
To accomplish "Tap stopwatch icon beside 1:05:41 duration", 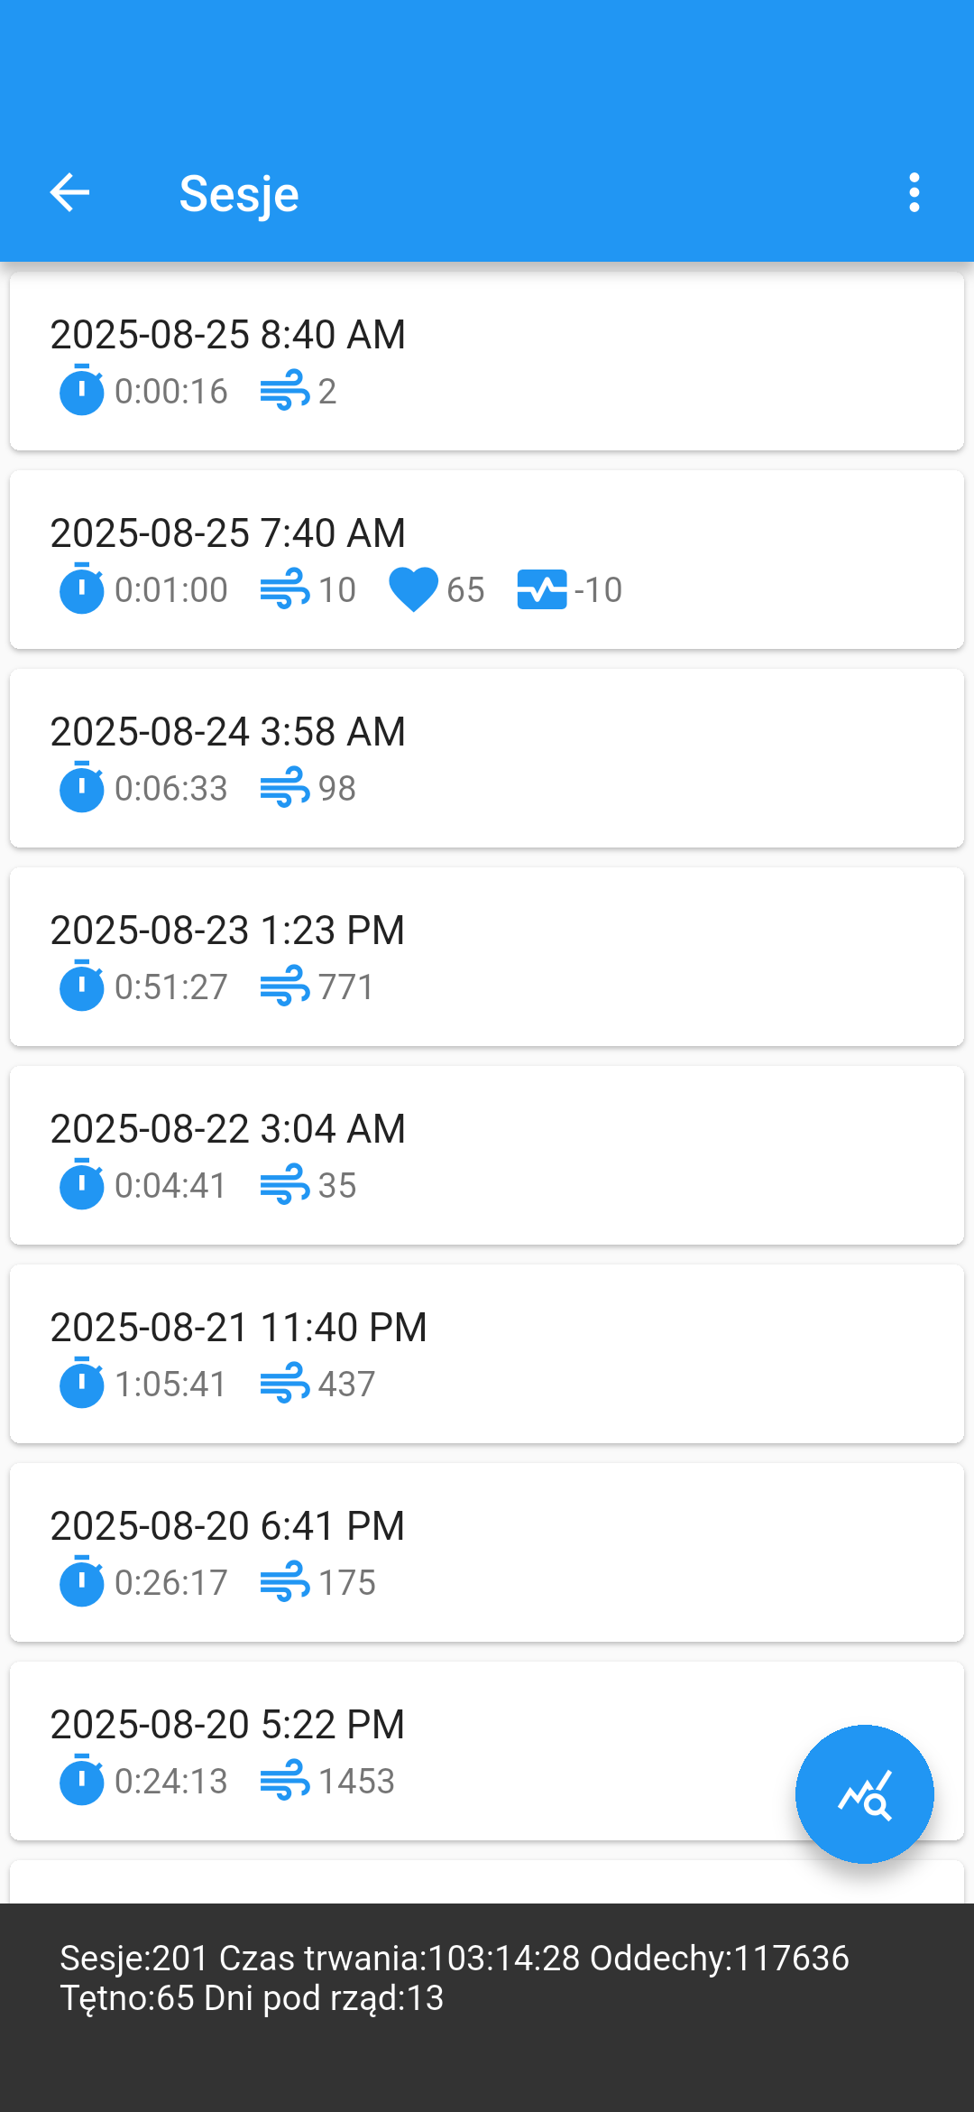I will pyautogui.click(x=81, y=1384).
